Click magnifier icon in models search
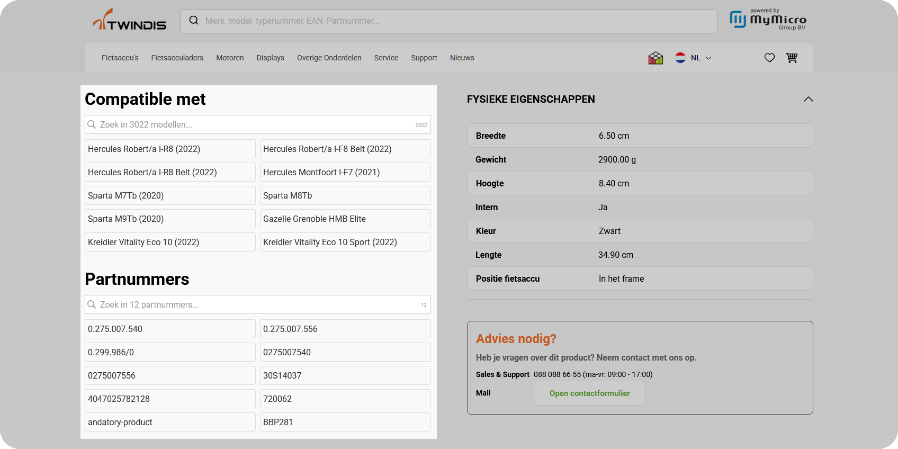Image resolution: width=898 pixels, height=449 pixels. coord(92,124)
